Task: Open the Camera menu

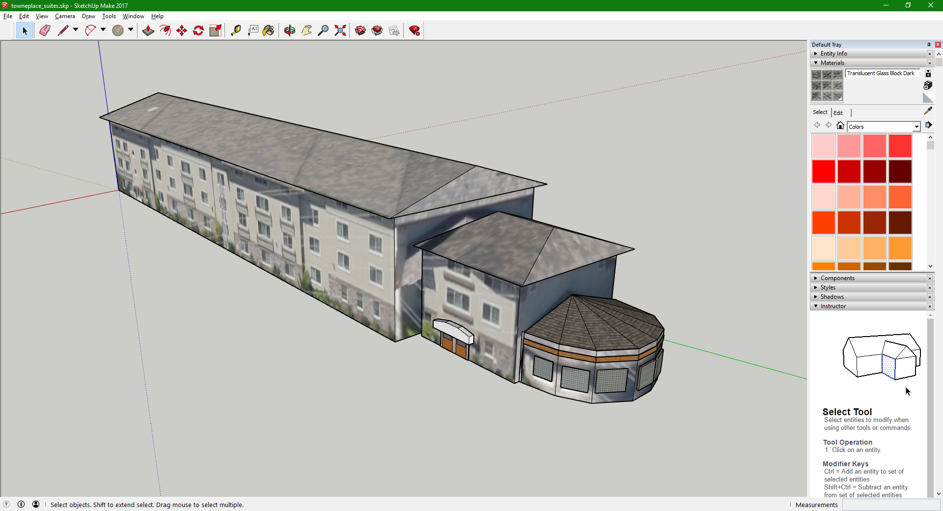Action: [x=65, y=16]
